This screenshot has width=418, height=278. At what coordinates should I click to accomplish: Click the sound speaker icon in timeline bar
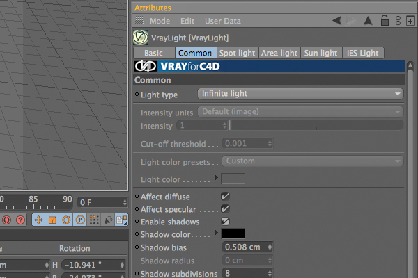pos(108,220)
